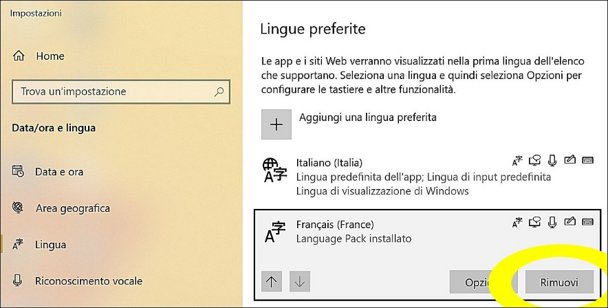This screenshot has height=308, width=608.
Task: Click the microphone icon in the Italiano row
Action: [x=552, y=161]
